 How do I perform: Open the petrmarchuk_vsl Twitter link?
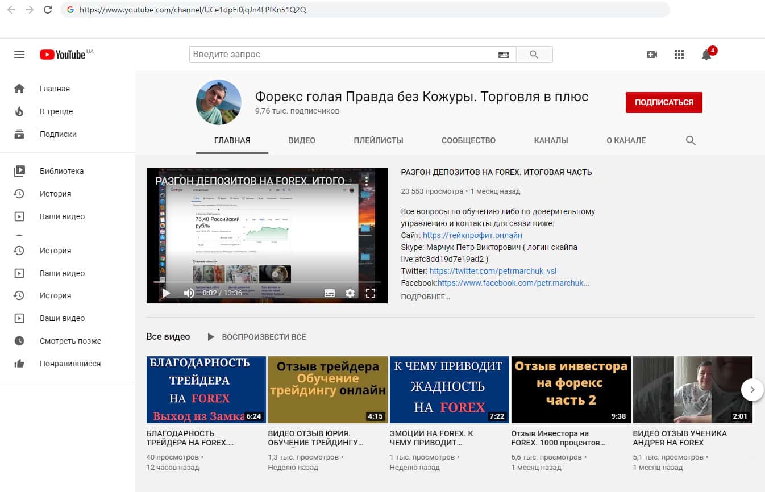493,271
